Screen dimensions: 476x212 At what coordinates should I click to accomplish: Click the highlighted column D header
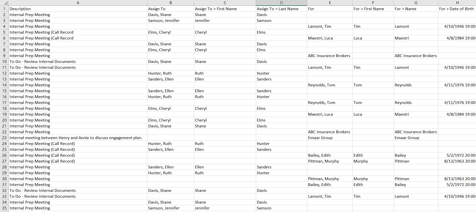tap(281, 3)
